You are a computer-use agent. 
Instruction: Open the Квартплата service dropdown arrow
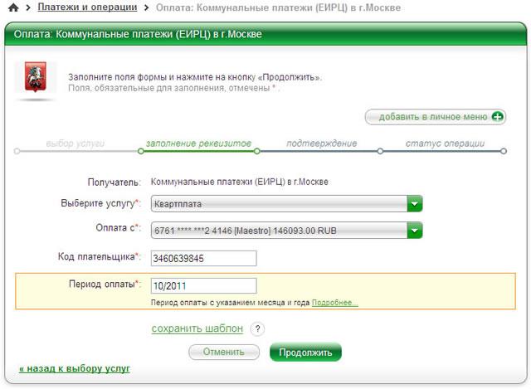(x=415, y=204)
